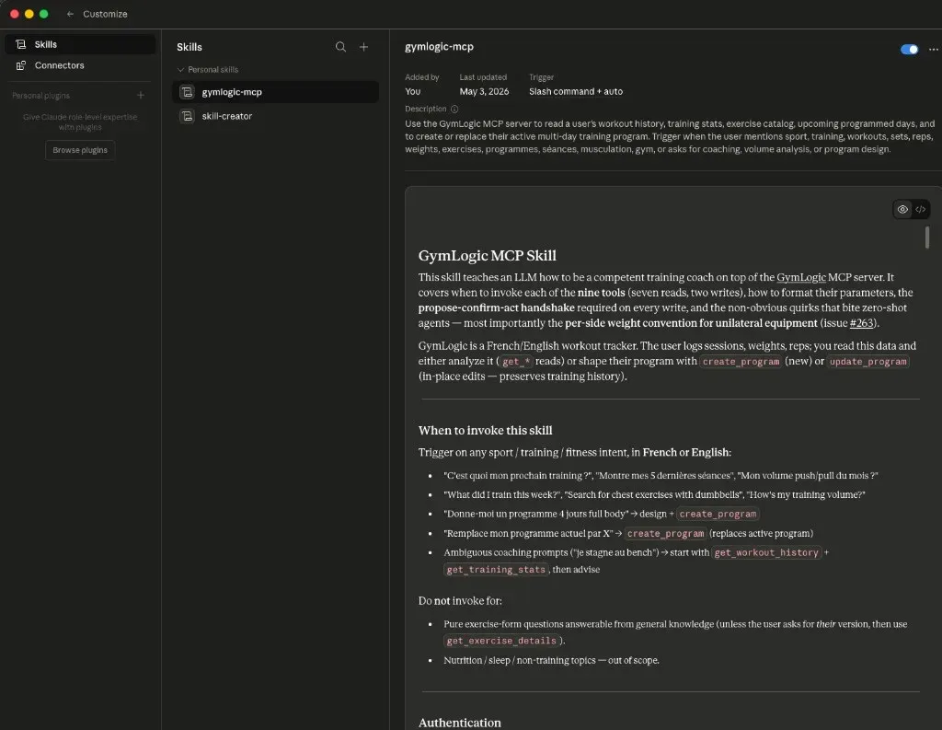Click the 'Personal plugins' label
The image size is (942, 730).
[x=40, y=96]
